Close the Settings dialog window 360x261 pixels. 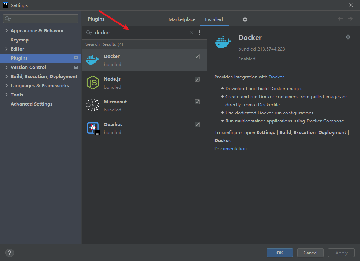[x=351, y=5]
